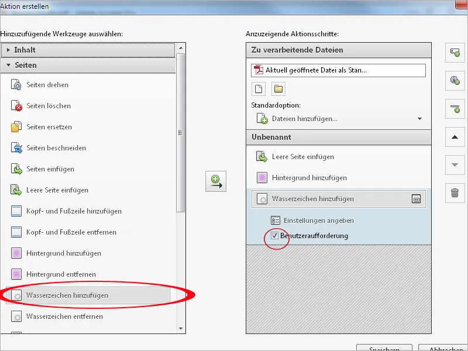Click the Wasserzeichen entfernen icon
This screenshot has height=351, width=468.
coord(16,316)
